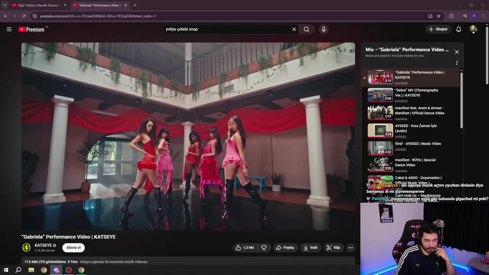This screenshot has height=275, width=489.
Task: Close the "Gabriela" Performance Video tab
Action: click(x=126, y=5)
